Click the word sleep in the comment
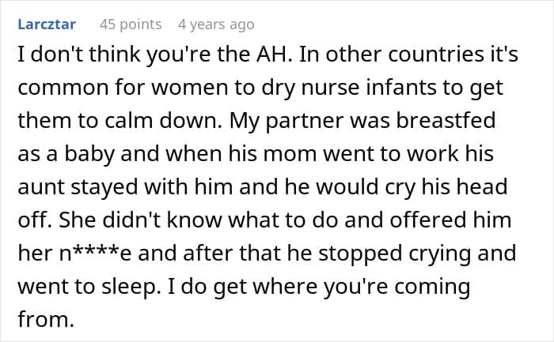The height and width of the screenshot is (342, 554). tap(128, 286)
